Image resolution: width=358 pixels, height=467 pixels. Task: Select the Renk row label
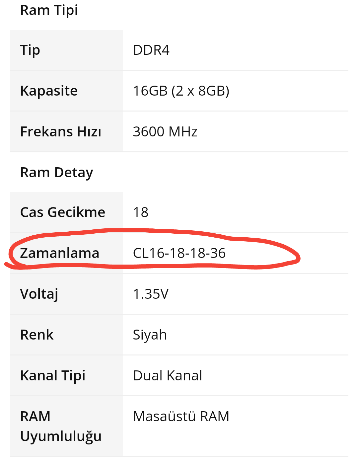pyautogui.click(x=37, y=335)
